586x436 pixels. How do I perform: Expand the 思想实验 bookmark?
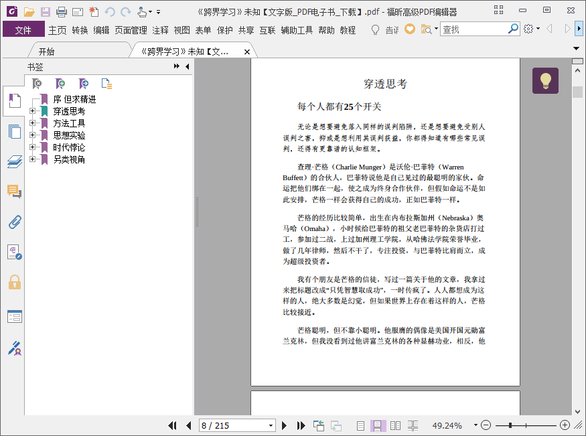click(x=33, y=135)
